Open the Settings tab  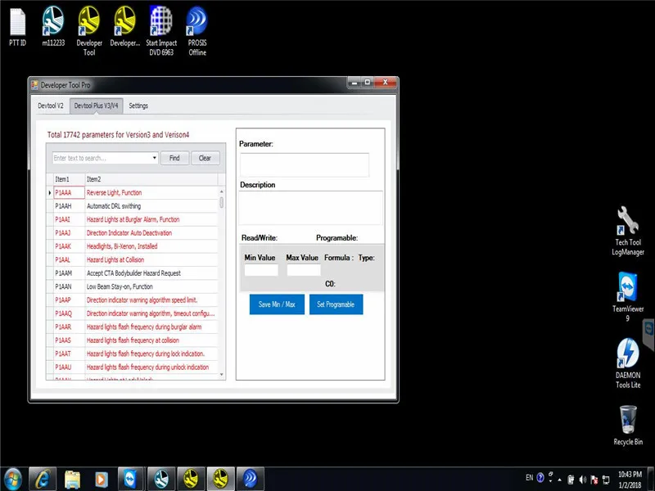coord(138,106)
